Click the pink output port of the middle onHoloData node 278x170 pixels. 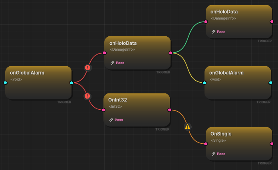[171, 53]
